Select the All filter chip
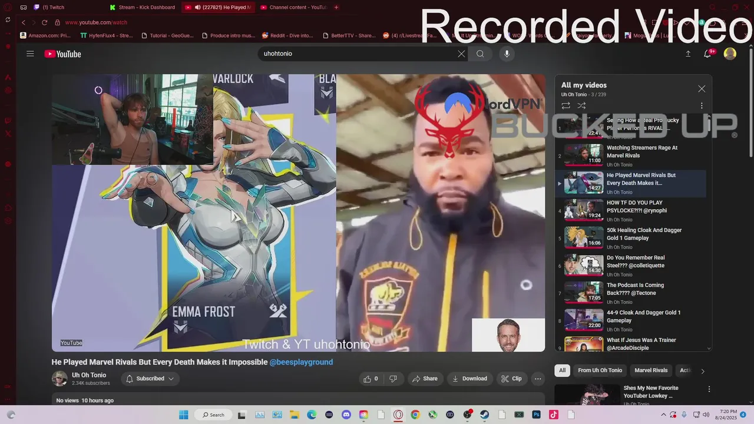Image resolution: width=754 pixels, height=424 pixels. pos(563,370)
